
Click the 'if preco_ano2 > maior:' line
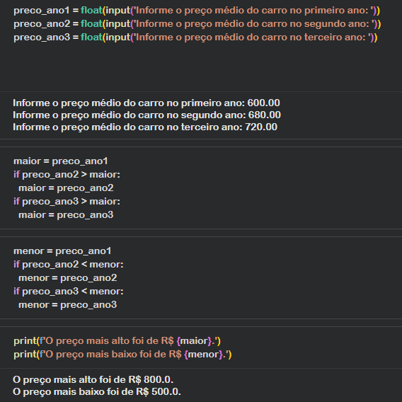(67, 175)
